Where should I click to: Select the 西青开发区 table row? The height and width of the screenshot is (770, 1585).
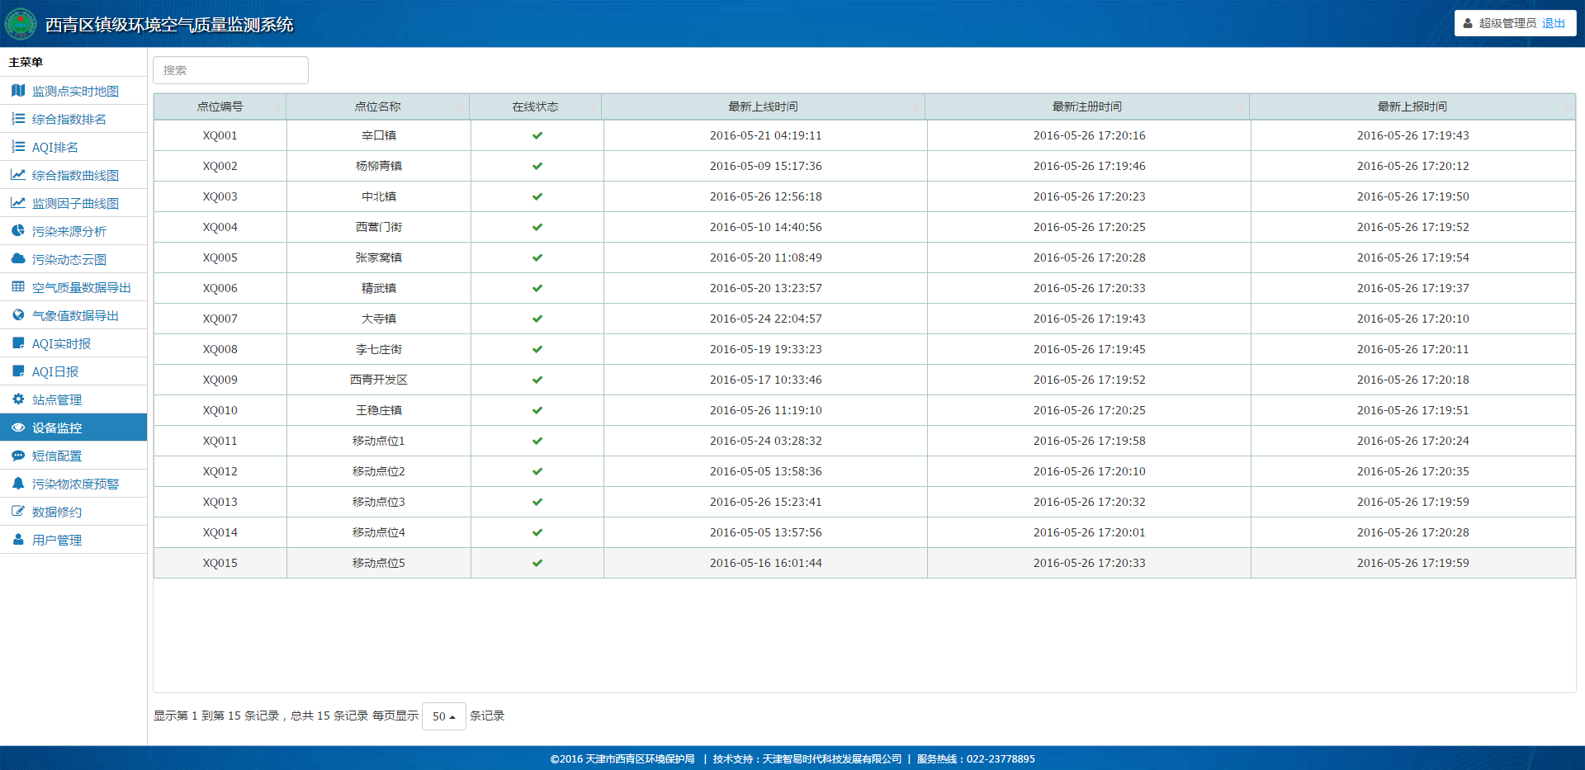(379, 380)
